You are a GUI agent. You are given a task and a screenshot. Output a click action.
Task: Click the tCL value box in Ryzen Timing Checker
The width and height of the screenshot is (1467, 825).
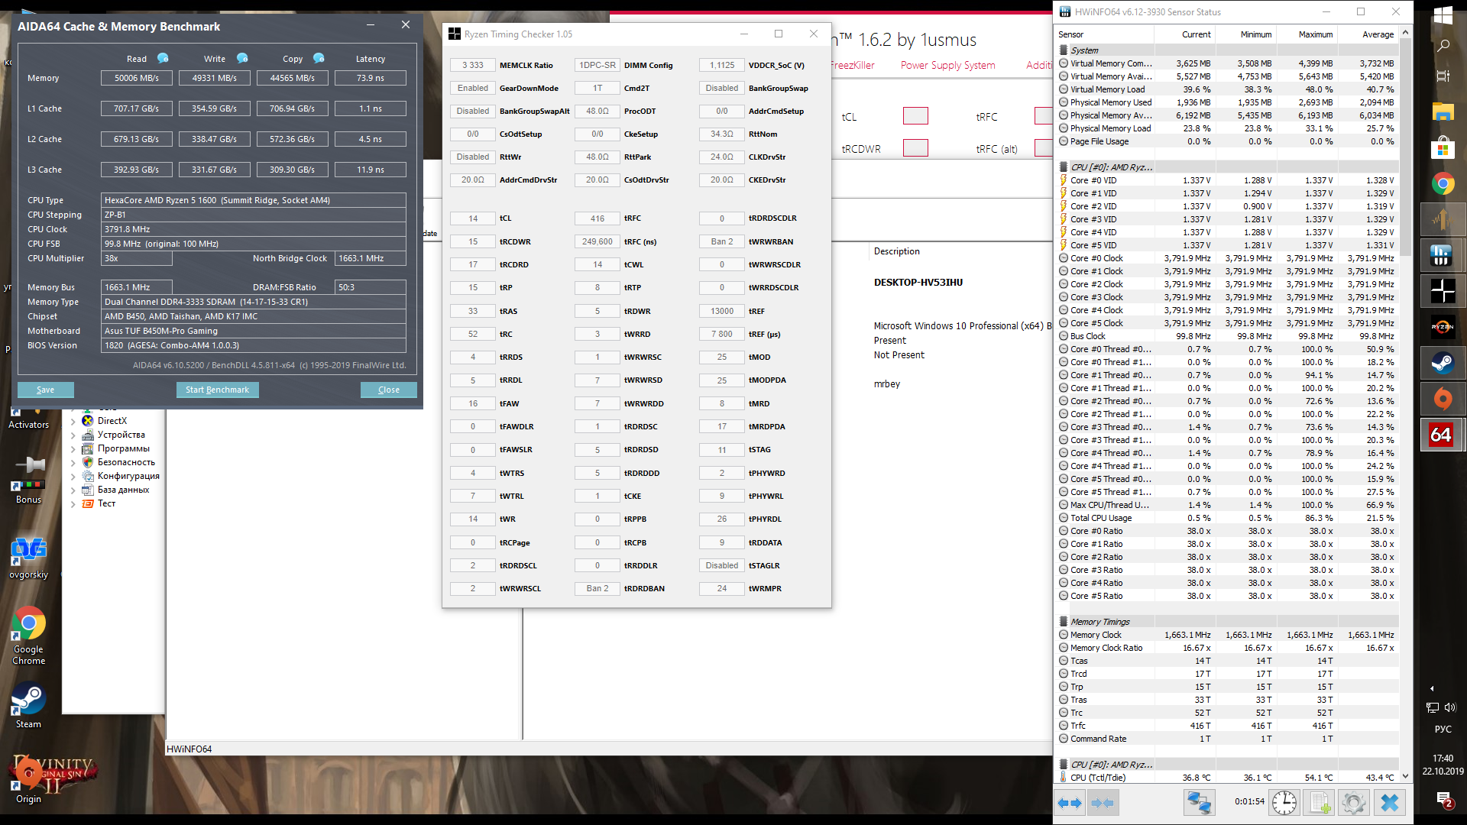pos(473,218)
